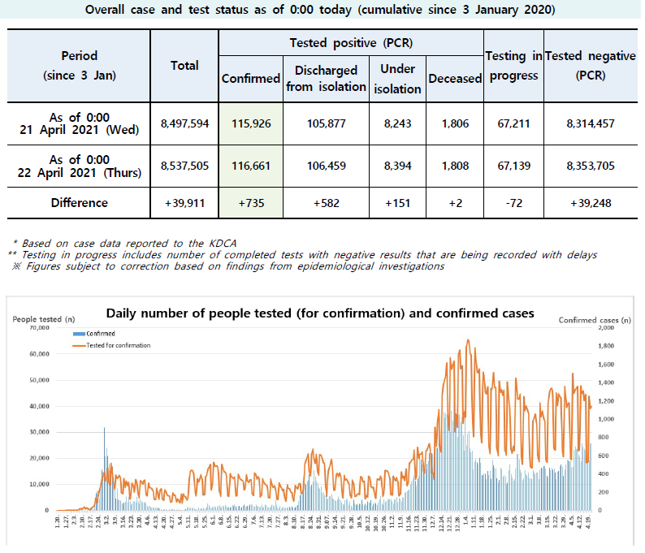Click the Confirmed column header
This screenshot has height=553, width=645.
pyautogui.click(x=251, y=79)
